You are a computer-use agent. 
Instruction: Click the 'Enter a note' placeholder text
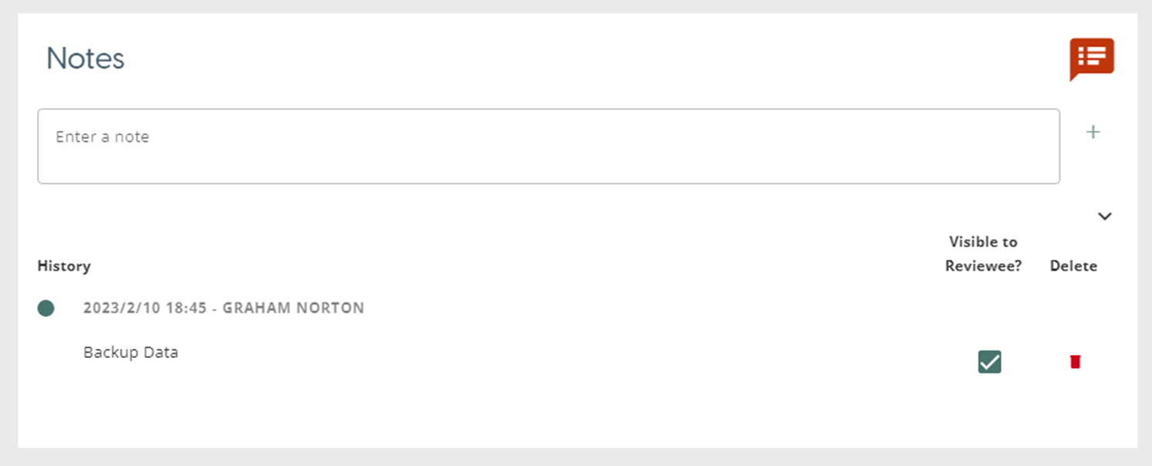102,137
